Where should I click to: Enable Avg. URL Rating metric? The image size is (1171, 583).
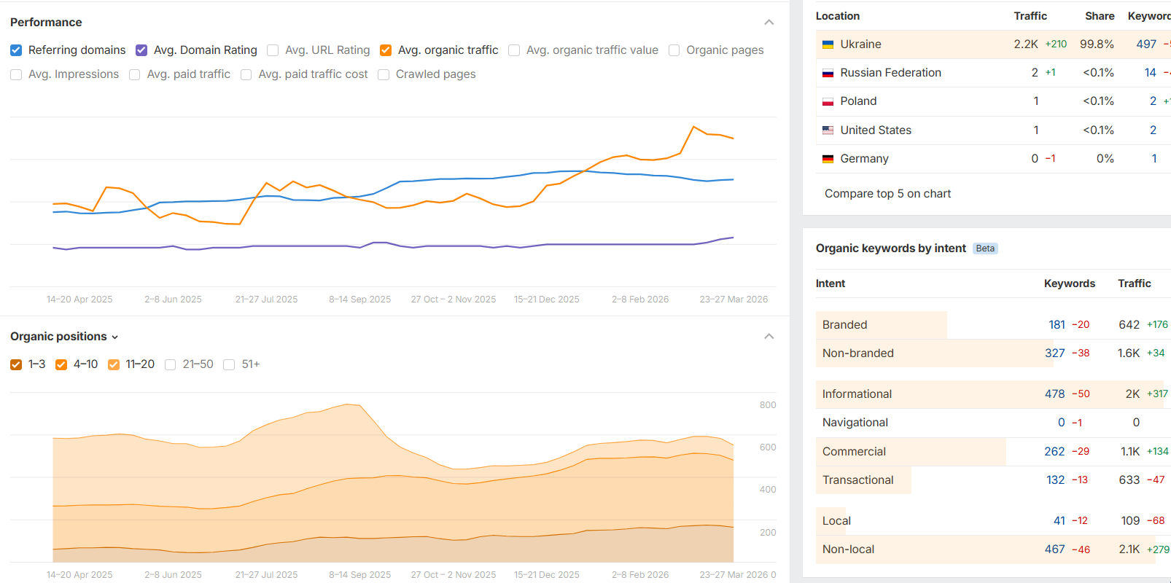point(273,50)
